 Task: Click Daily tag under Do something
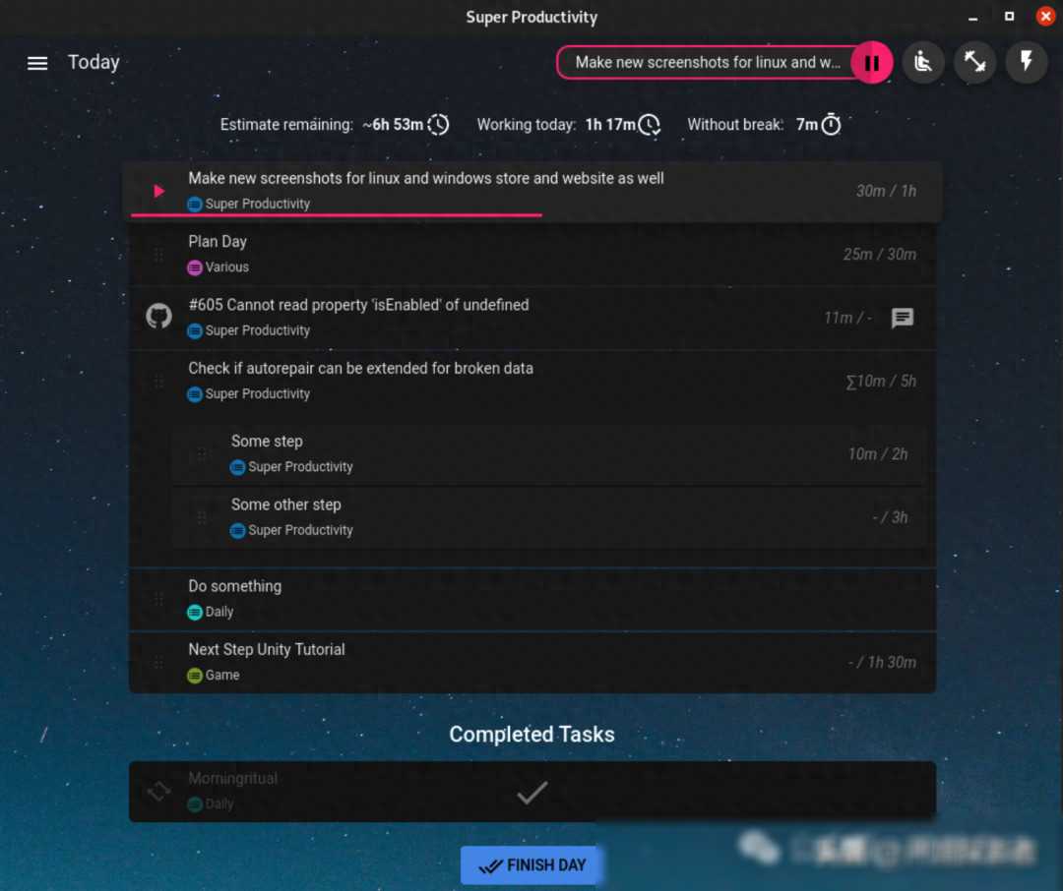tap(211, 612)
